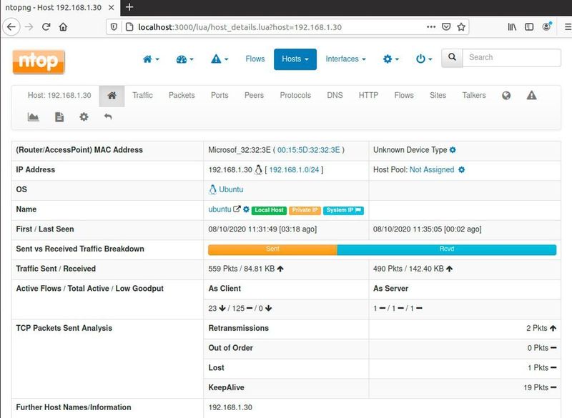Viewport: 572px width, 418px height.
Task: Open the Interfaces dropdown
Action: [x=346, y=59]
